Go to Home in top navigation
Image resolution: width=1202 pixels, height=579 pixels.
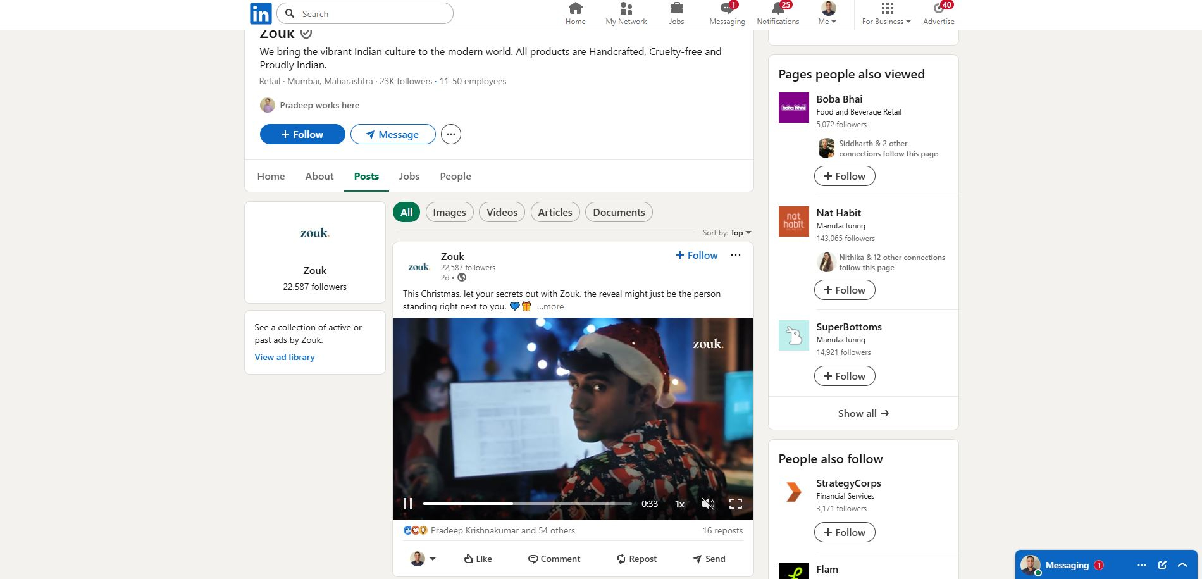pos(575,13)
